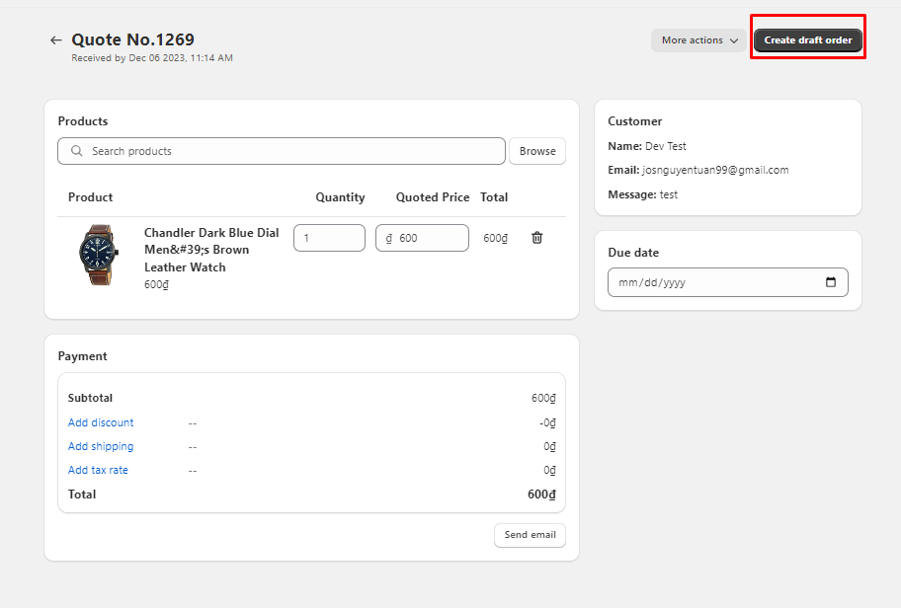Select the year segment of Due date
The height and width of the screenshot is (608, 901).
(673, 282)
